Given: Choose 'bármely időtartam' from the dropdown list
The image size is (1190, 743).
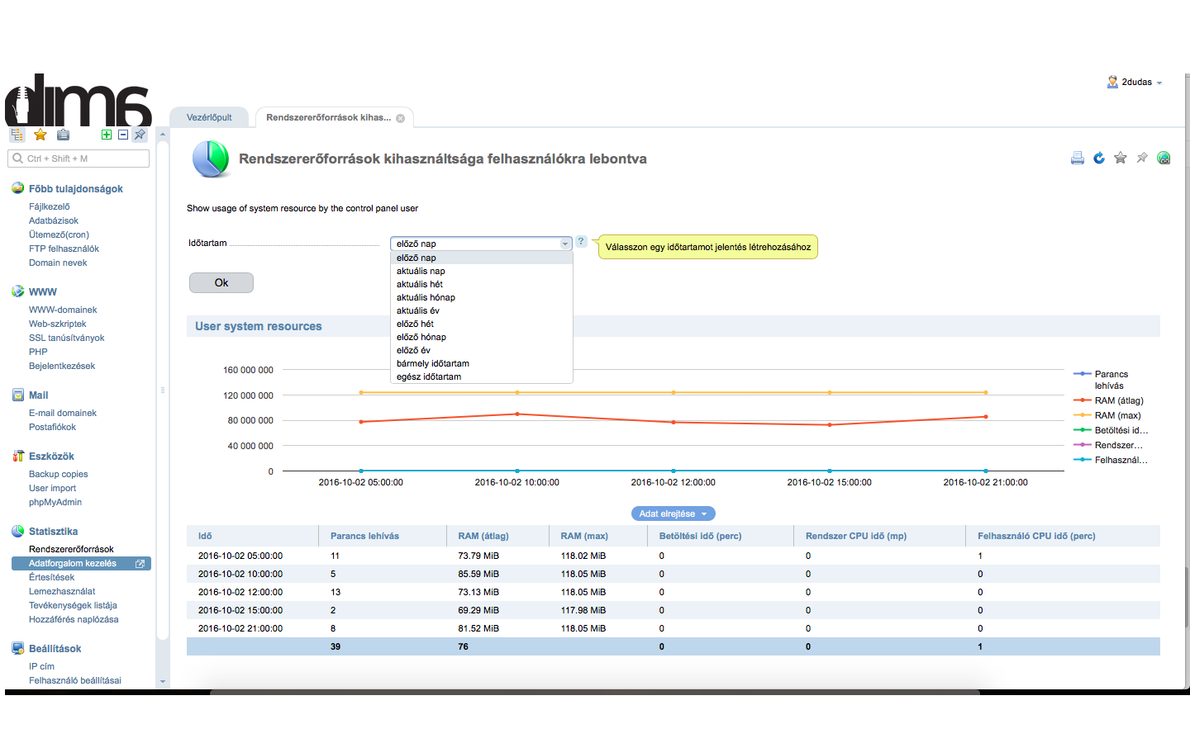Looking at the screenshot, I should pos(481,363).
